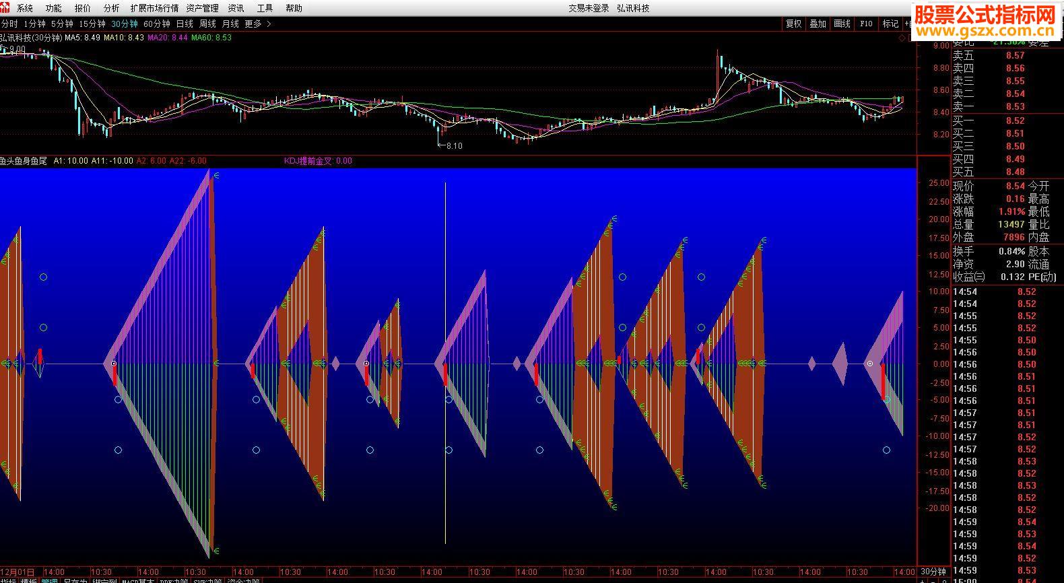
Task: Open the 帮助 menu
Action: (294, 8)
